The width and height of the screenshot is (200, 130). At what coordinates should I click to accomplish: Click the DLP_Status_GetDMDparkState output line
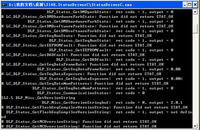coord(110,12)
